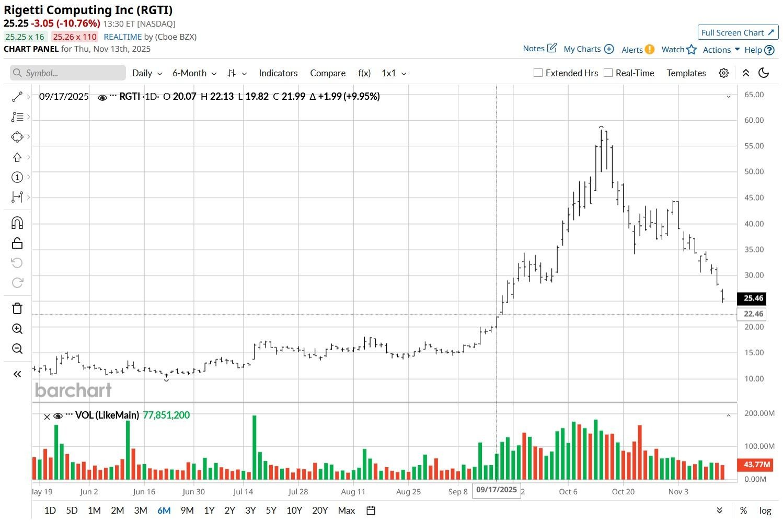Viewport: 783px width, 521px height.
Task: Open the 6-Month period dropdown
Action: (x=194, y=73)
